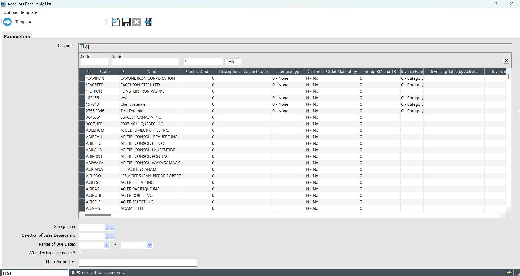Open the start due date dropdown
This screenshot has width=520, height=276.
point(107,245)
